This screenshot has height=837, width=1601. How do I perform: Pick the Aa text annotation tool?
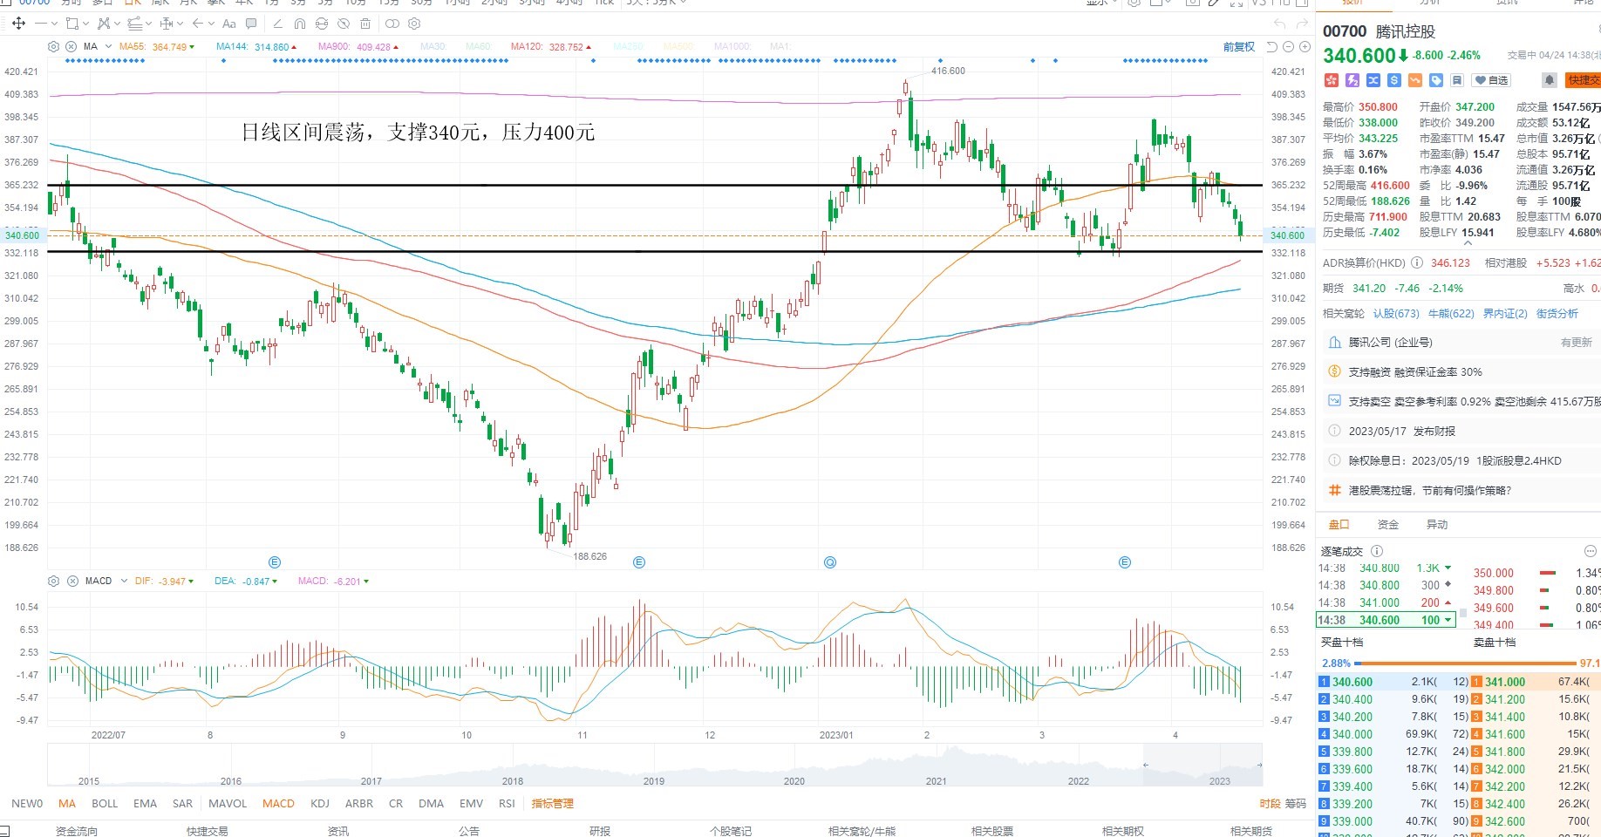(x=228, y=24)
